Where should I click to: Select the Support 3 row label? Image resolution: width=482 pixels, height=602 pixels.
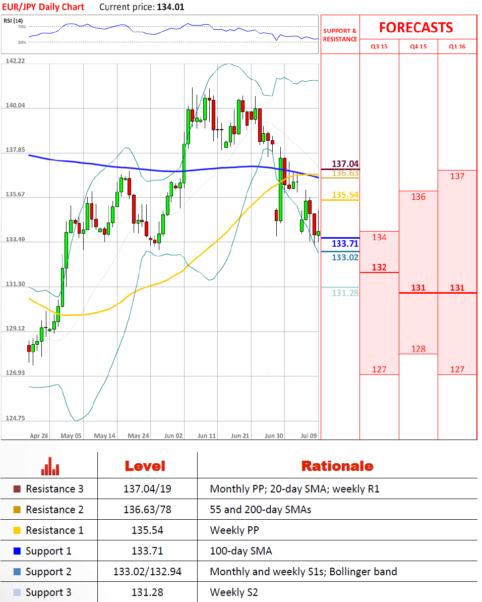point(49,593)
